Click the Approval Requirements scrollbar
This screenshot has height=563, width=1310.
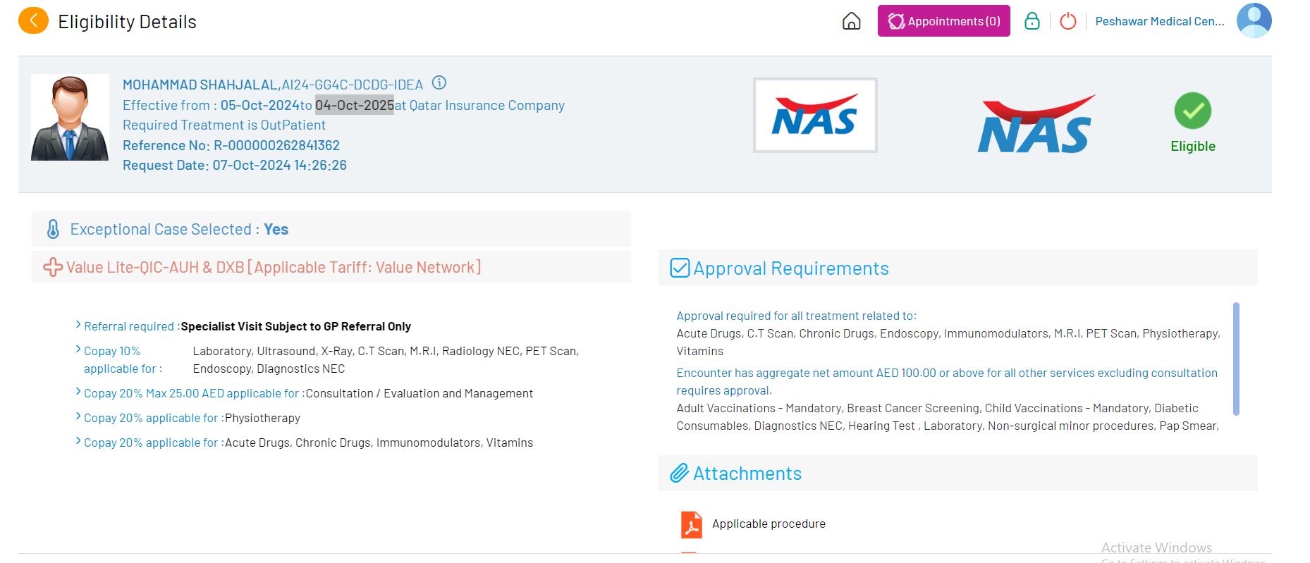[x=1235, y=359]
